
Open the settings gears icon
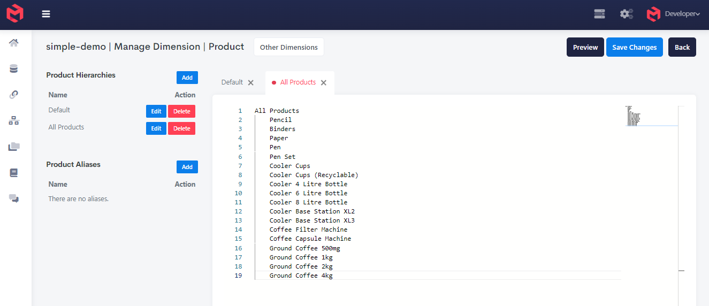[x=626, y=14]
